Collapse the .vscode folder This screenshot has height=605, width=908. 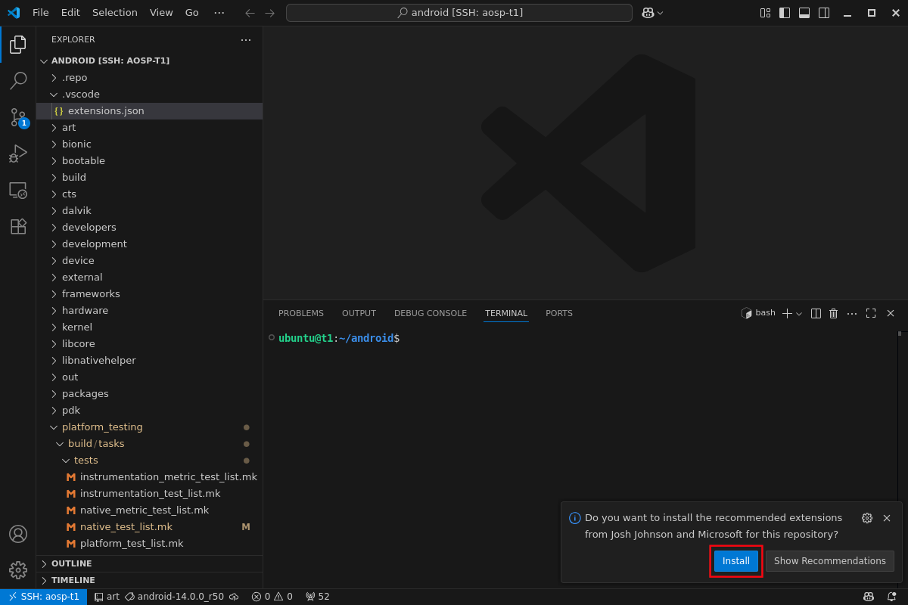click(x=149, y=95)
